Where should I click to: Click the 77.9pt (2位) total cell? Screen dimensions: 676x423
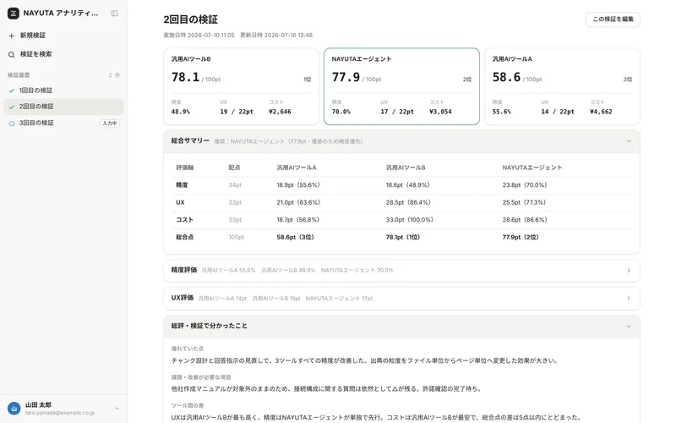pyautogui.click(x=521, y=238)
